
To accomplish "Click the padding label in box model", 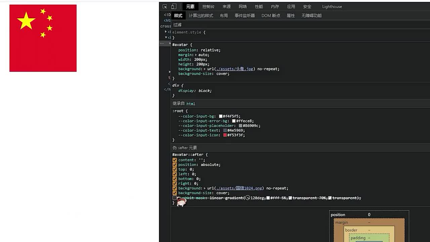I will click(358, 238).
